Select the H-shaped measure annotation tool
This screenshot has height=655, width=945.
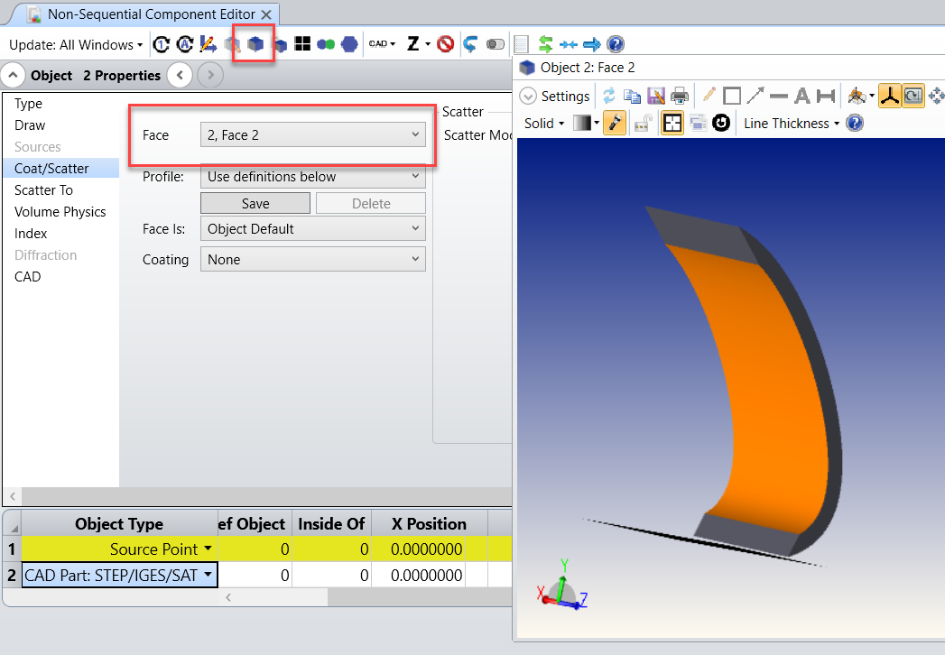pyautogui.click(x=826, y=96)
